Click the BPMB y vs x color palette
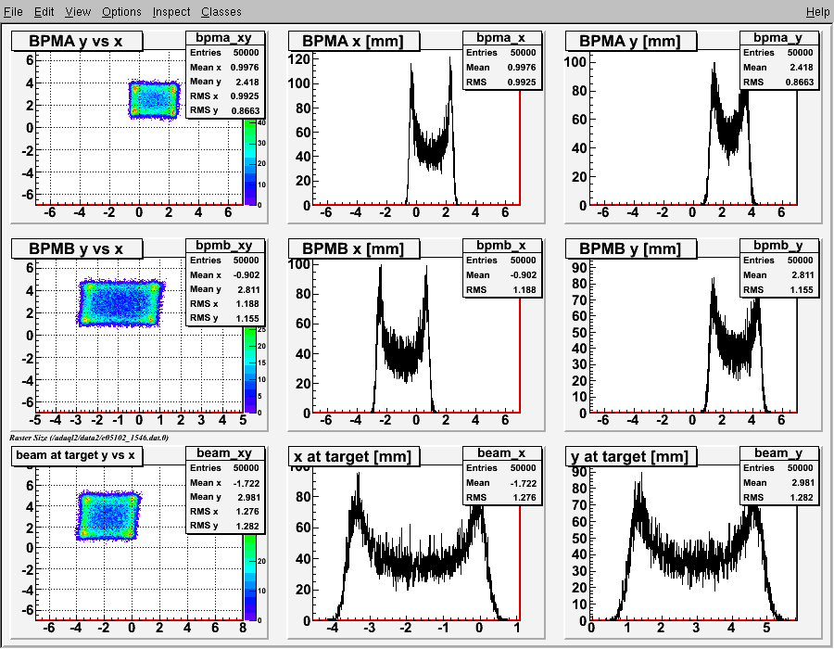834x649 pixels. [250, 370]
